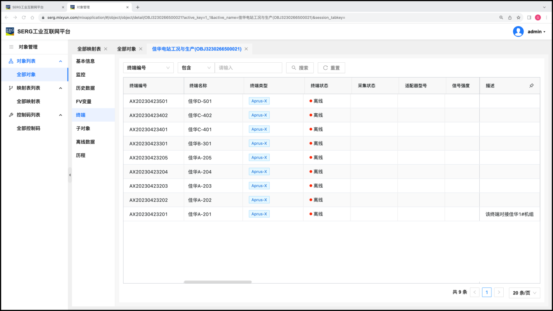Click the 搜索 search button
This screenshot has width=553, height=311.
click(300, 68)
